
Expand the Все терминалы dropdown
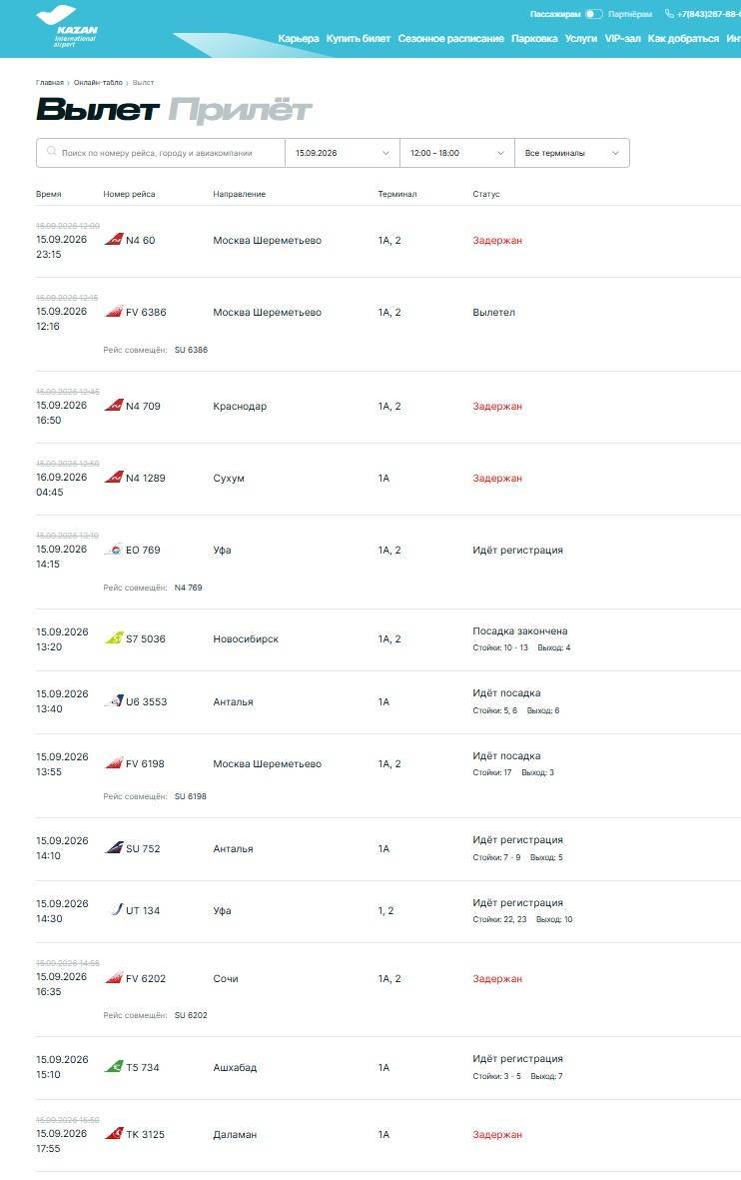tap(572, 153)
